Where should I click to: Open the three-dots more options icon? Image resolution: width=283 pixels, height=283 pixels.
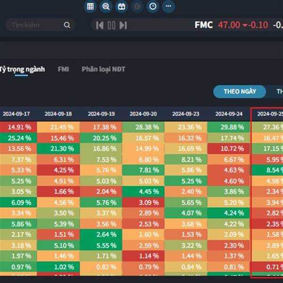click(x=168, y=7)
